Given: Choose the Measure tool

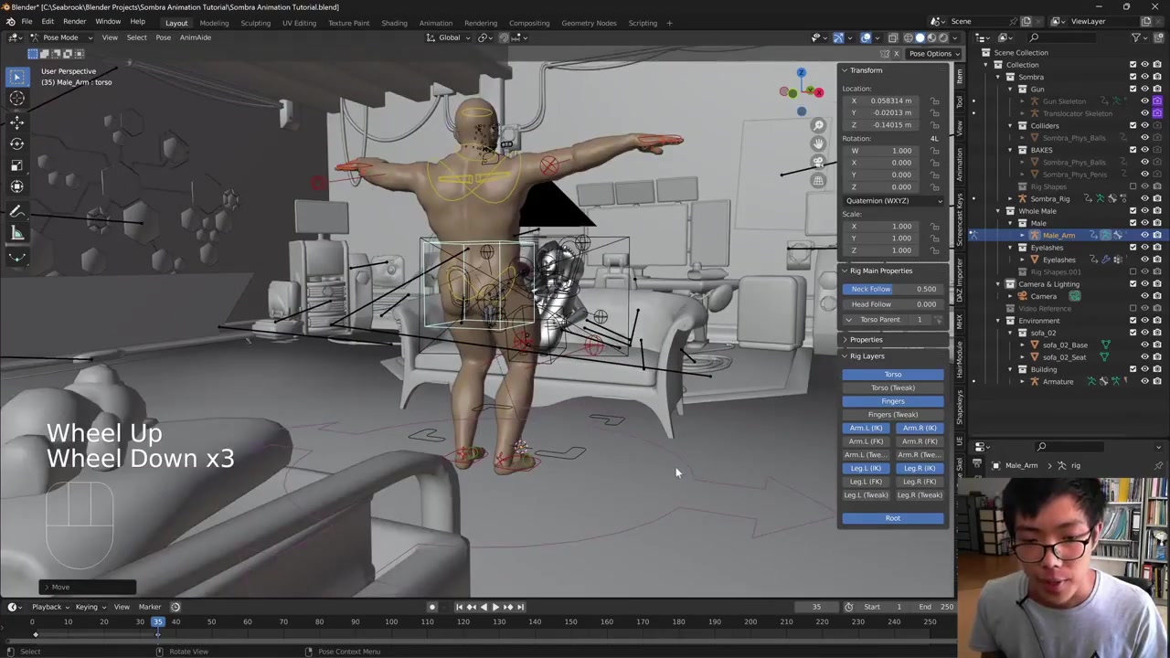Looking at the screenshot, I should pyautogui.click(x=16, y=233).
